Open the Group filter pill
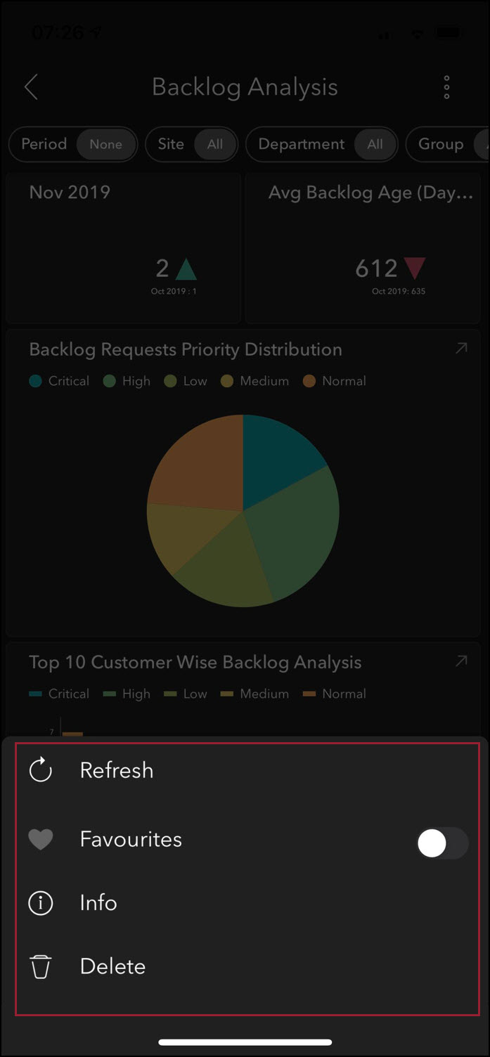The width and height of the screenshot is (490, 1057). (x=448, y=144)
